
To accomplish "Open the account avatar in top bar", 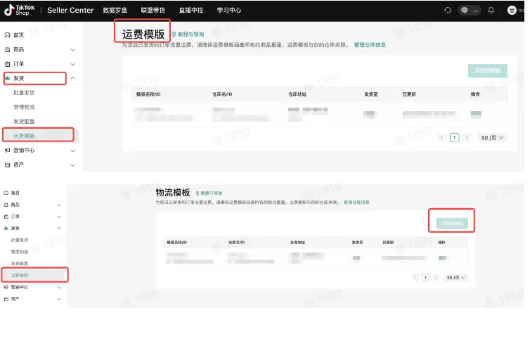I will 512,10.
